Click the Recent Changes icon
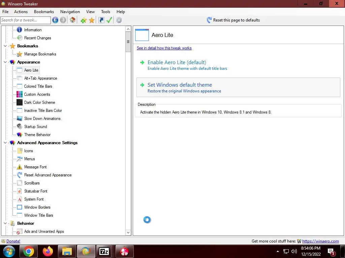The image size is (345, 258). tap(20, 38)
